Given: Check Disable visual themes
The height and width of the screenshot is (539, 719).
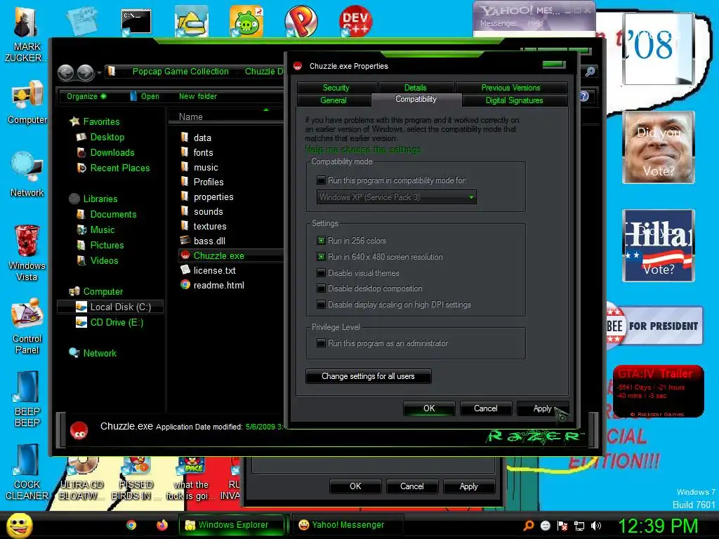Looking at the screenshot, I should tap(322, 273).
